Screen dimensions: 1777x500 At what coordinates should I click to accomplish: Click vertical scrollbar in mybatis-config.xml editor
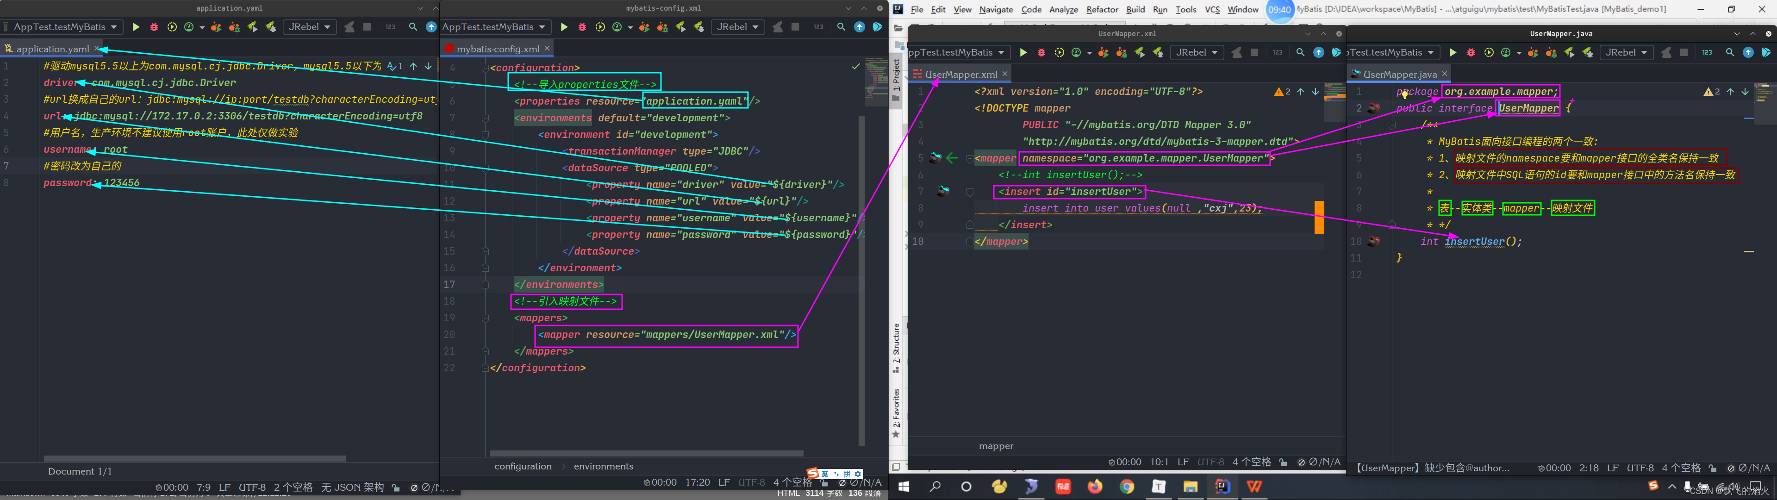(x=861, y=280)
